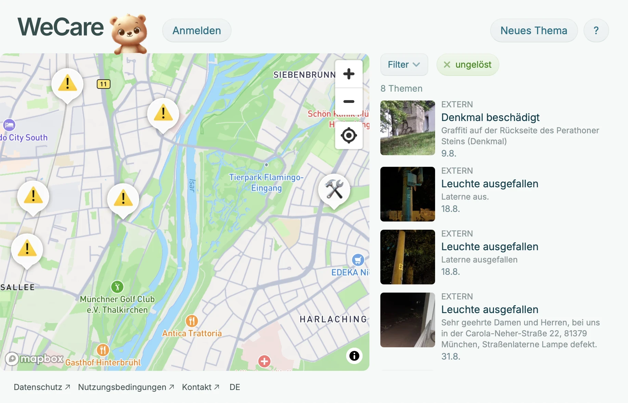Create a Neues Thema

coord(534,30)
